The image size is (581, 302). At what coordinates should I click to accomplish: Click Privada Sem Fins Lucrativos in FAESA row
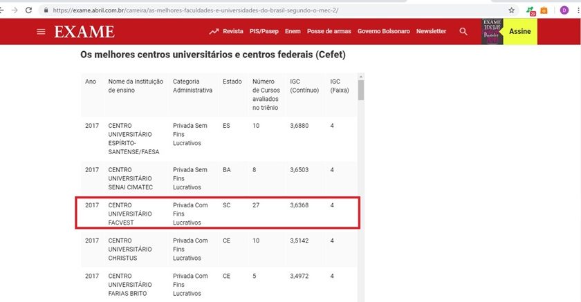click(190, 134)
